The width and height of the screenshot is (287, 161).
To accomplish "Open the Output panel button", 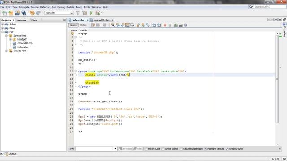I will click(10, 154).
